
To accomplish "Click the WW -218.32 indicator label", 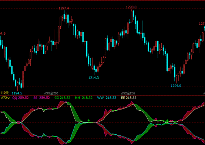I will [x=107, y=98].
